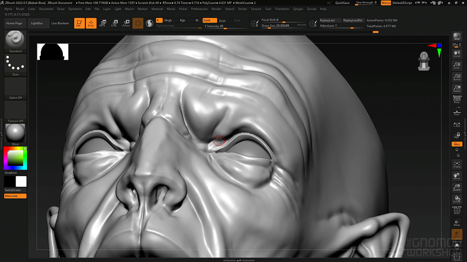Viewport: 467px width, 262px height.
Task: Enable Mrgb painting mode
Action: point(168,20)
